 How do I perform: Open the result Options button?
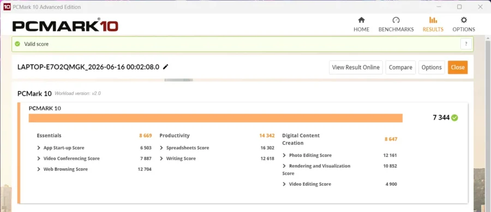tap(432, 67)
